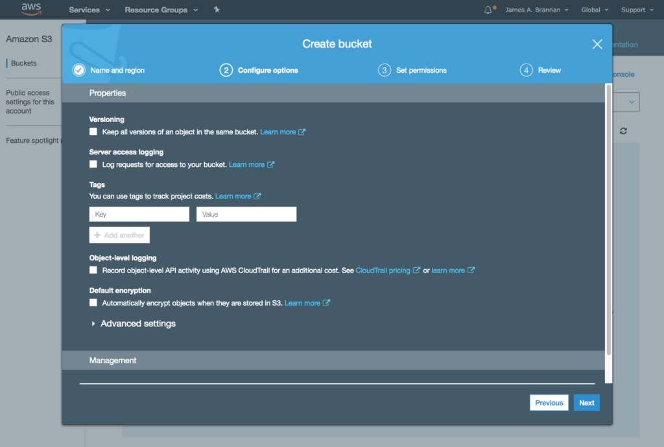664x447 pixels.
Task: Open Public access settings for this account
Action: tap(30, 102)
